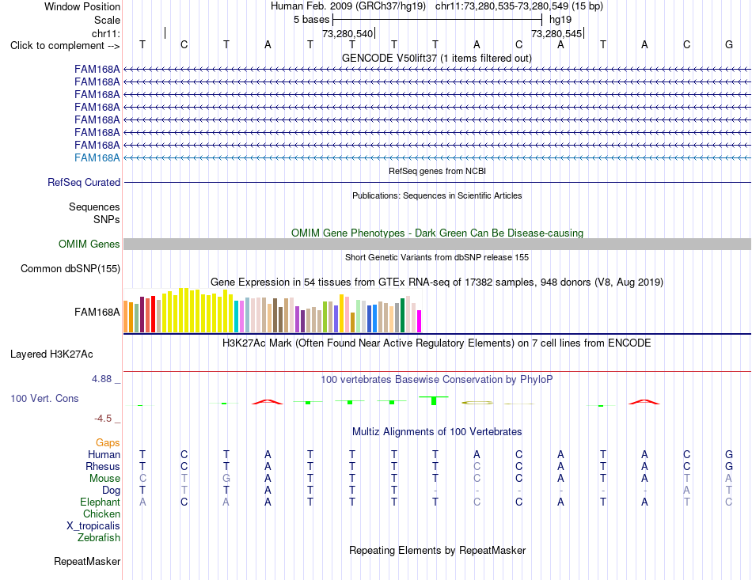This screenshot has height=580, width=752.
Task: Click the G base in the Human alignment row
Action: pos(728,454)
